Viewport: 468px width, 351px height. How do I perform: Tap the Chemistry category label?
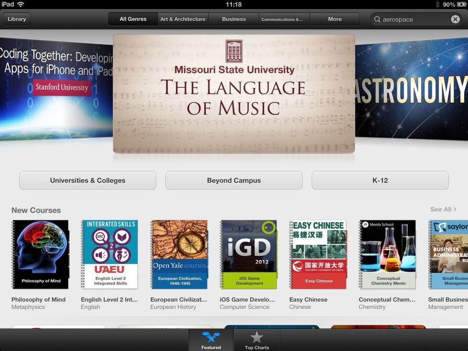pyautogui.click(x=372, y=307)
